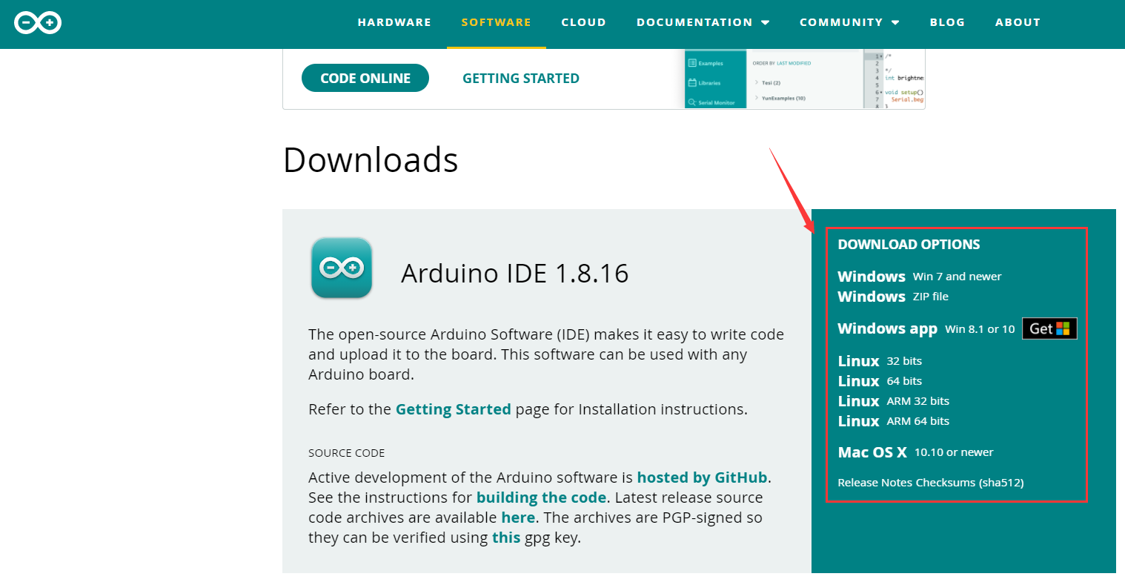
Task: Click the Microsoft Store Get badge
Action: [x=1049, y=328]
